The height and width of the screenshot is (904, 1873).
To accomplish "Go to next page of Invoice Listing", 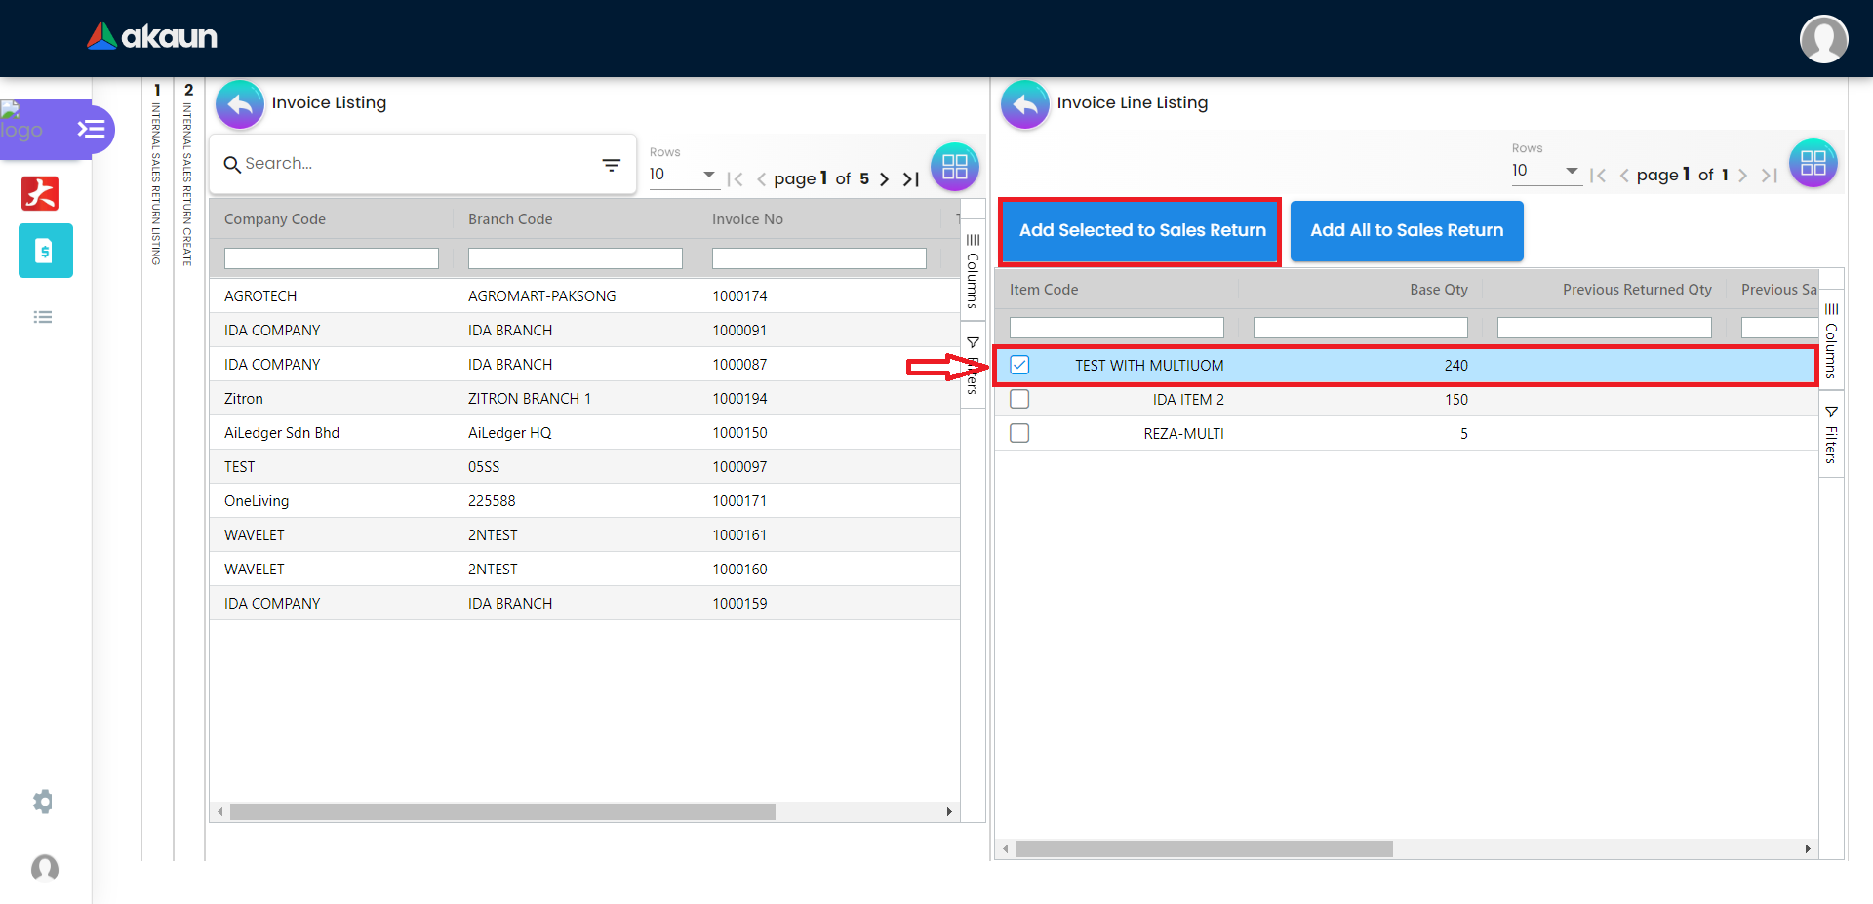I will point(884,179).
